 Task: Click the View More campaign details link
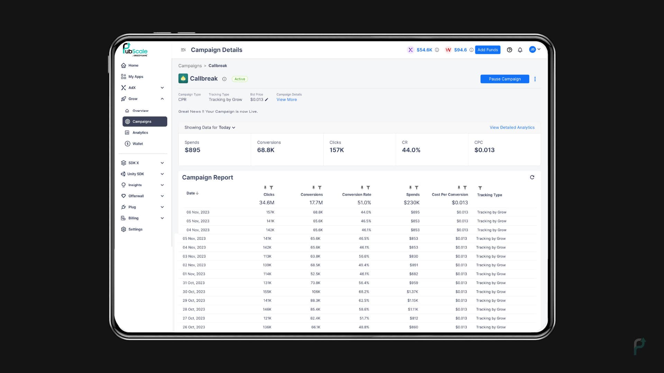click(x=287, y=99)
